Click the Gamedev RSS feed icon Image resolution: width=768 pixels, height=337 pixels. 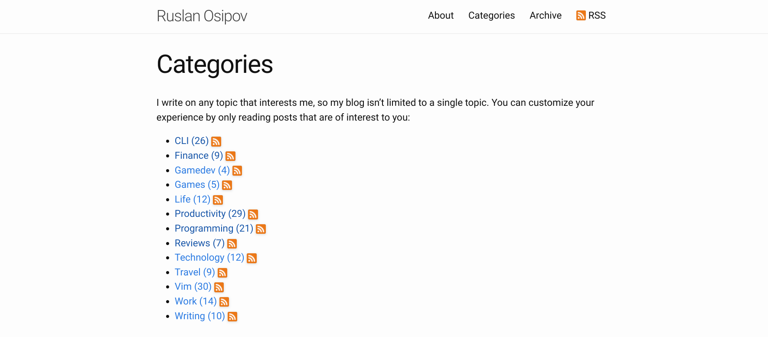(x=237, y=170)
